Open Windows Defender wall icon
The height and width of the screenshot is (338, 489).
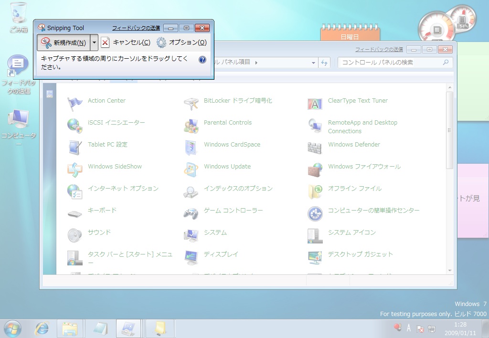click(x=315, y=148)
